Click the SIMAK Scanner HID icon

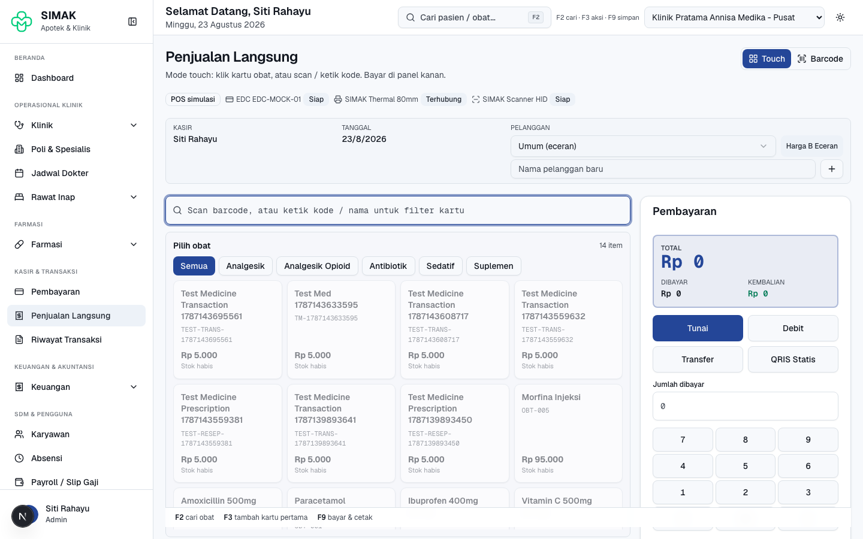coord(476,99)
